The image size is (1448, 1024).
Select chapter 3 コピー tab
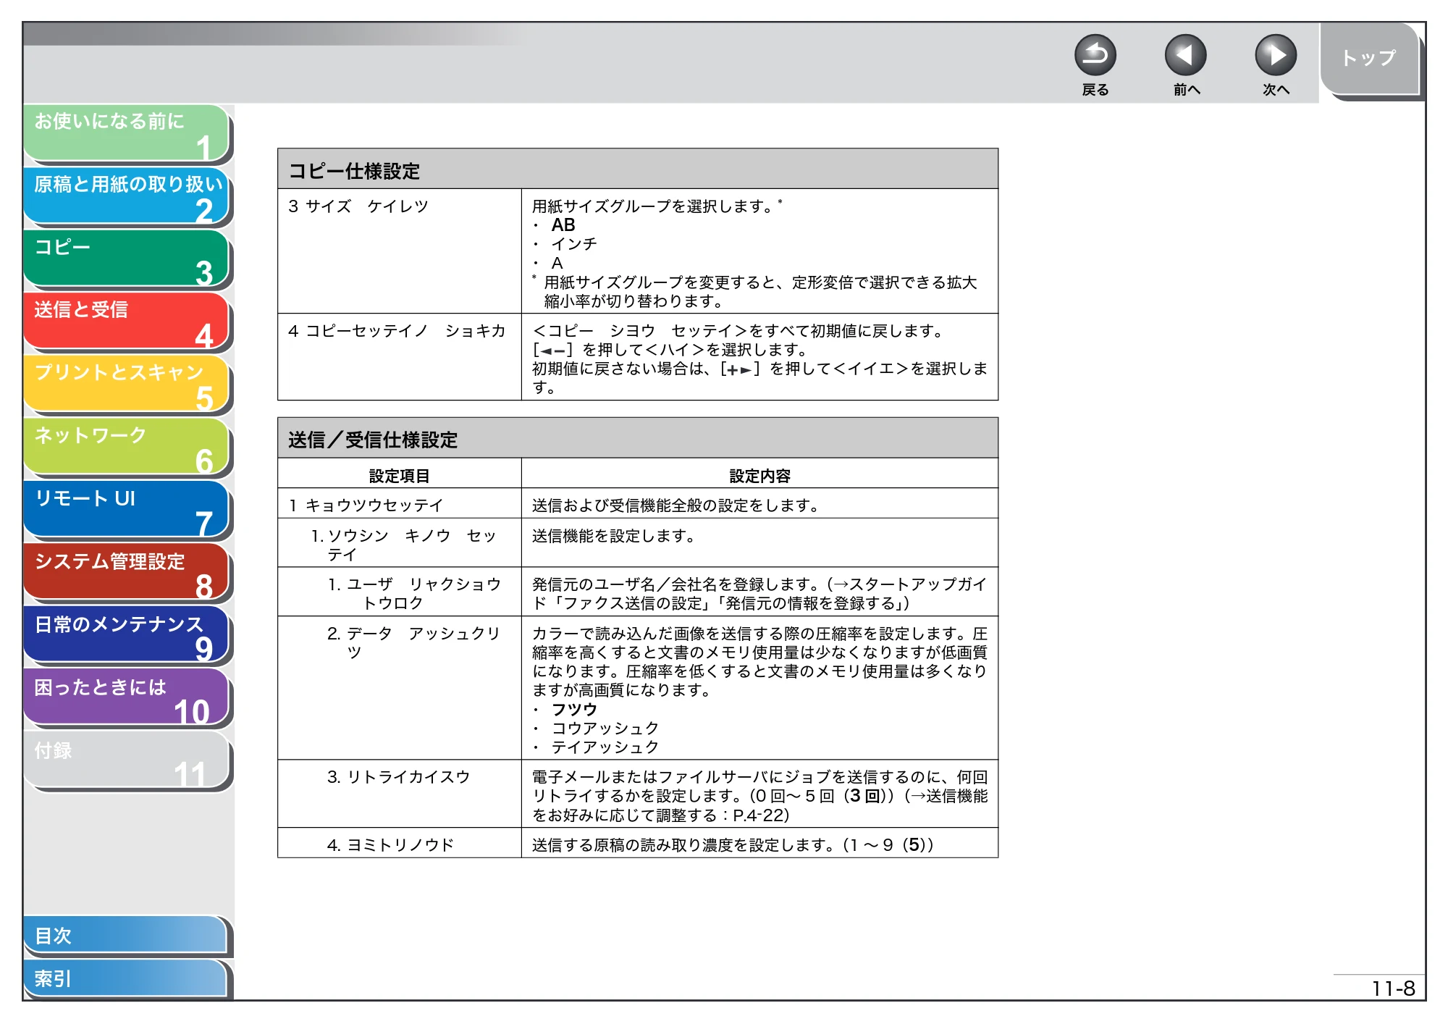click(x=127, y=259)
